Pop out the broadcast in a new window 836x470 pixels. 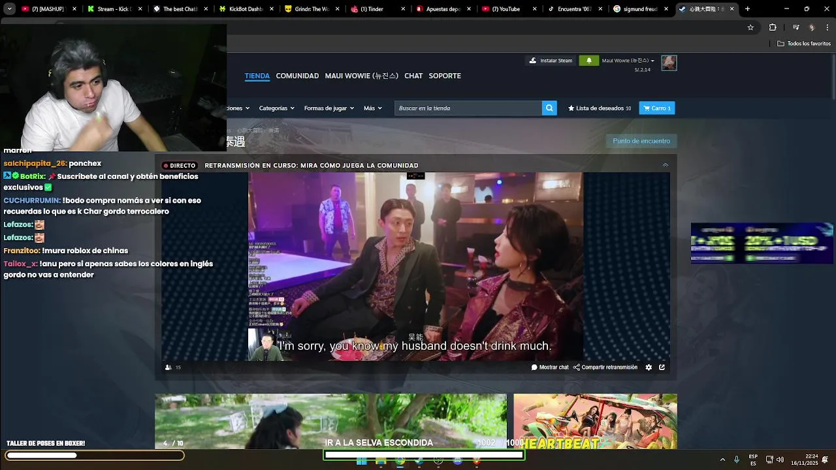[662, 368]
